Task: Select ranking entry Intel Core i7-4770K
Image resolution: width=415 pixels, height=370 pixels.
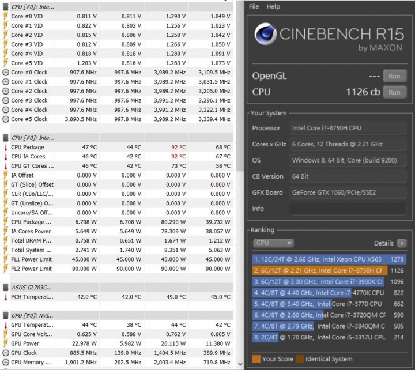Action: (x=329, y=293)
